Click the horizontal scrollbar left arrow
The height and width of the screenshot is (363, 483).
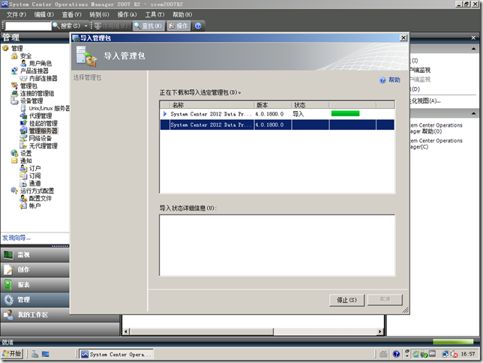126,331
